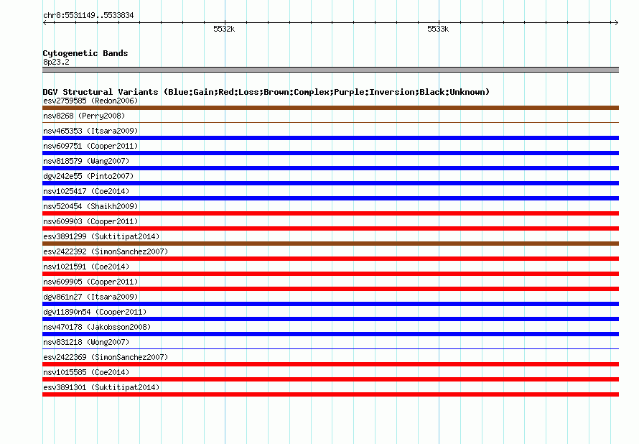
Task: Click the blue gain bar of dgv861n27
Action: (x=330, y=304)
